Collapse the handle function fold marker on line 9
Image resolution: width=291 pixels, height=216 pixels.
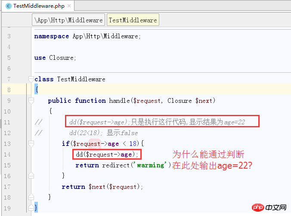pyautogui.click(x=31, y=101)
